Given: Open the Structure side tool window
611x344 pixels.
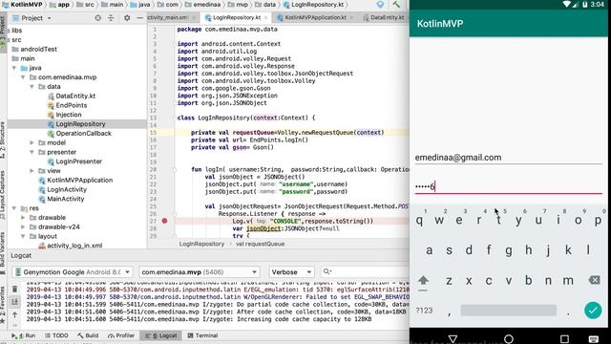Looking at the screenshot, I should (x=3, y=140).
